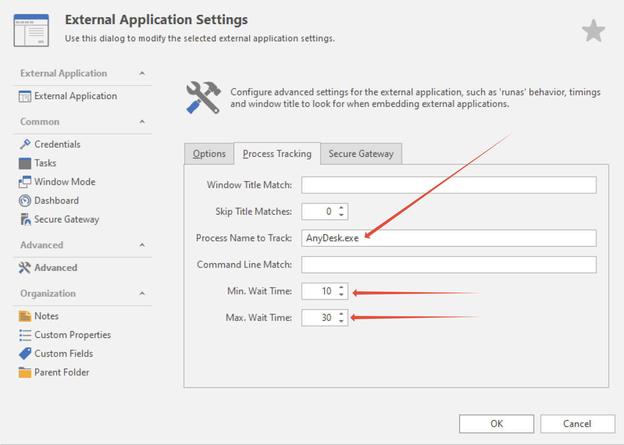Click the Custom Fields tag icon

pyautogui.click(x=25, y=354)
